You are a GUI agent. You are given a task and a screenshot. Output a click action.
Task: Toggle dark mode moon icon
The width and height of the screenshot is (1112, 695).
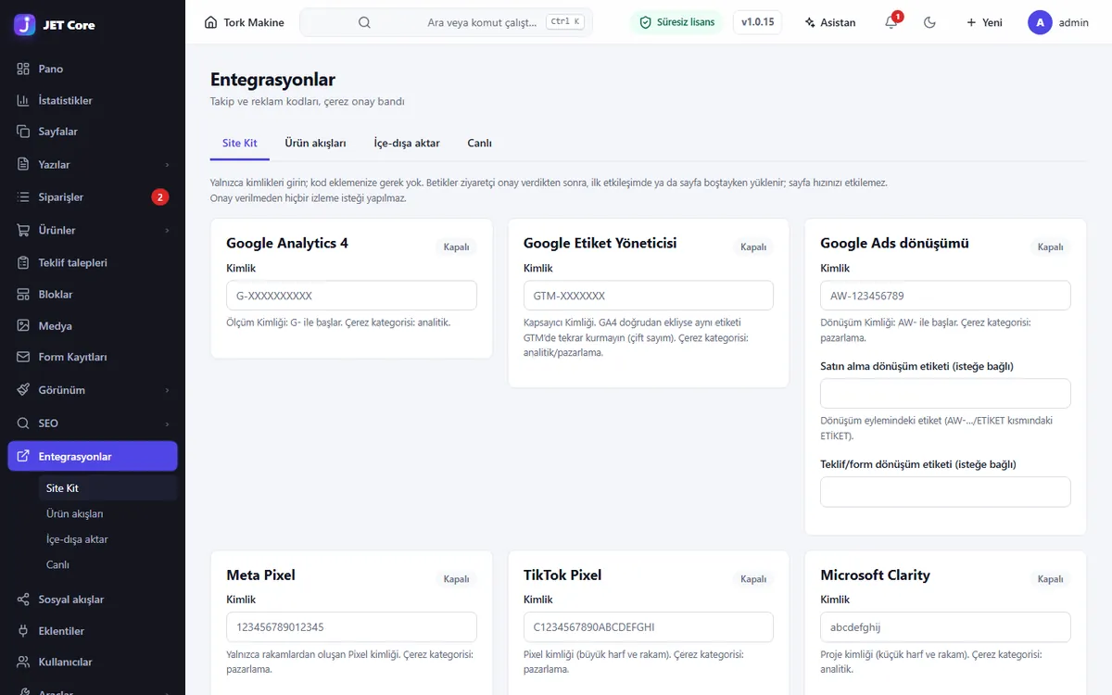click(x=930, y=22)
